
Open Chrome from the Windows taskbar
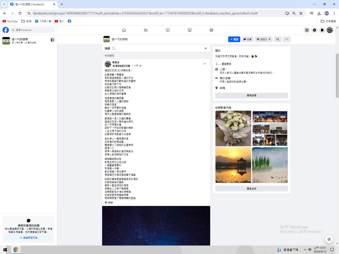16,250
